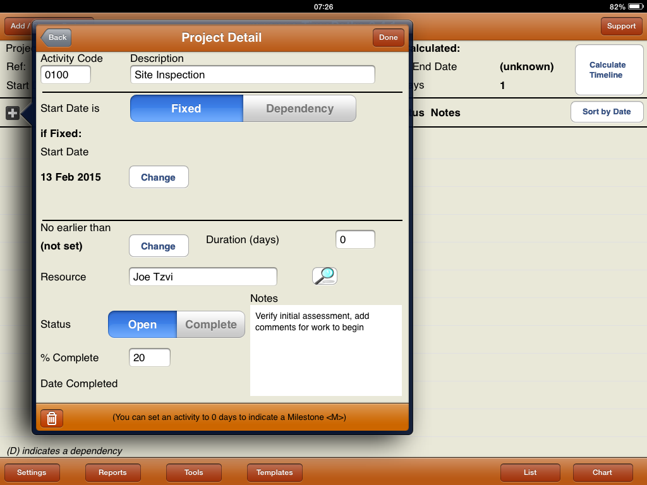Click Calculate Timeline button
This screenshot has width=647, height=485.
pyautogui.click(x=607, y=70)
